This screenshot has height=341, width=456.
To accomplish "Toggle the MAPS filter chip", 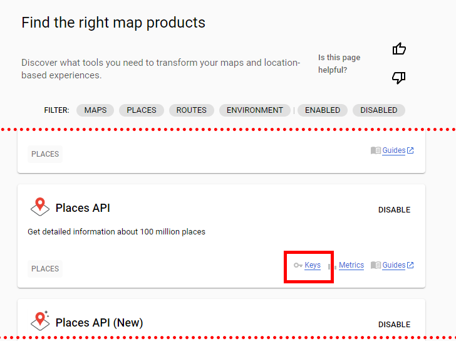I will pyautogui.click(x=95, y=110).
